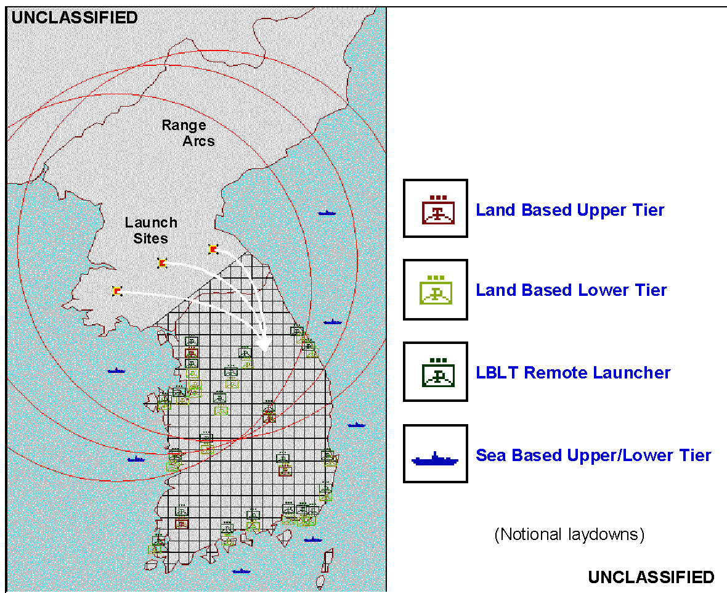The image size is (727, 593).
Task: Select the "Sea Based Upper/Lower Tier" label
Action: tap(593, 456)
